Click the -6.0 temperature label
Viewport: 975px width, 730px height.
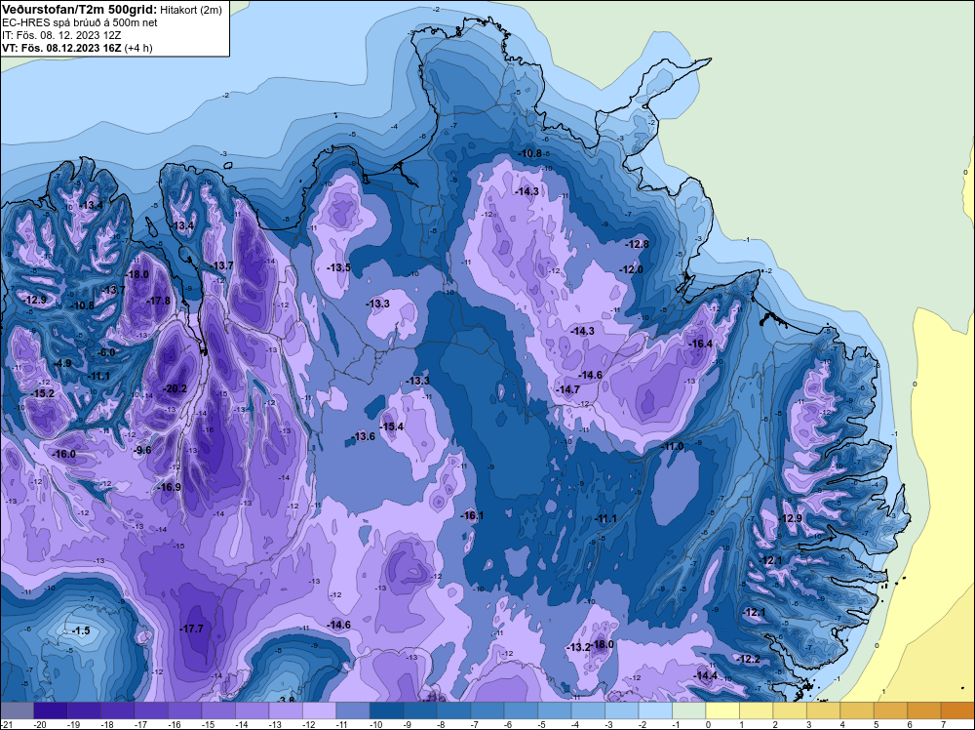(106, 352)
